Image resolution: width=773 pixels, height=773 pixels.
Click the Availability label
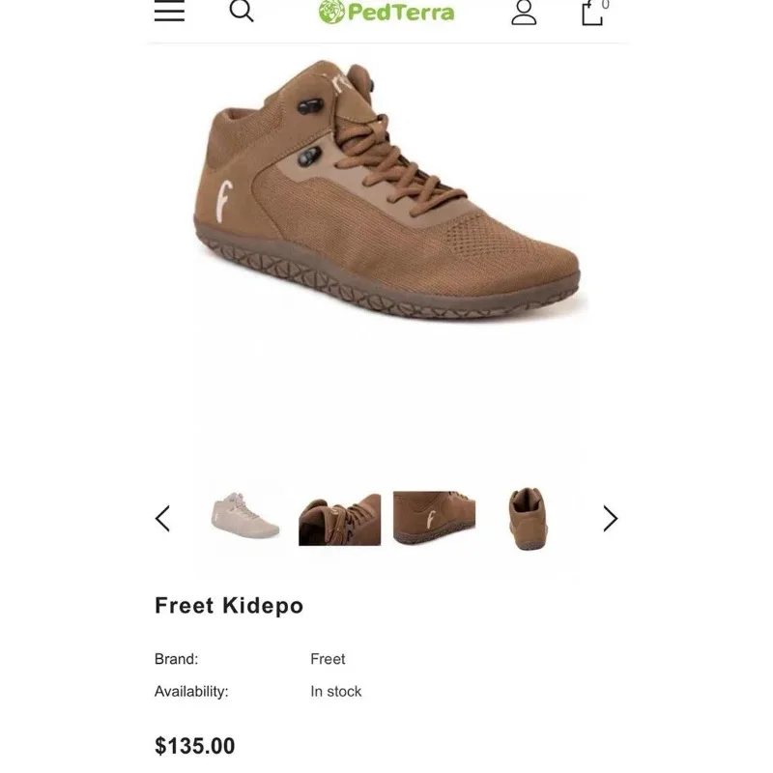191,692
